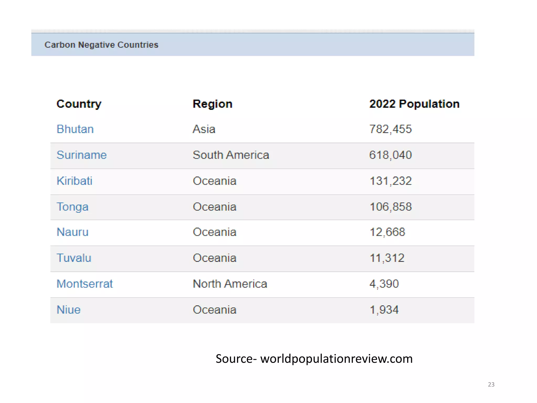
Task: Click the North America region cell
Action: pyautogui.click(x=230, y=284)
